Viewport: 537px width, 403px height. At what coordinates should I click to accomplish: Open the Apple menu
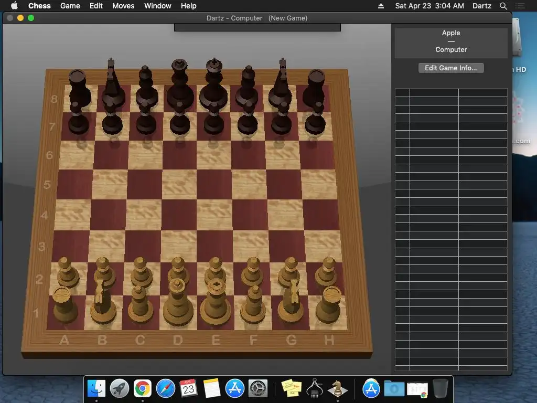pos(14,5)
